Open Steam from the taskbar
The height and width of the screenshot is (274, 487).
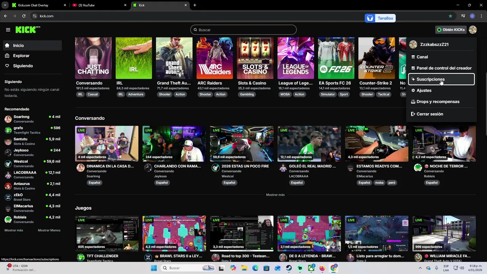coord(289,268)
